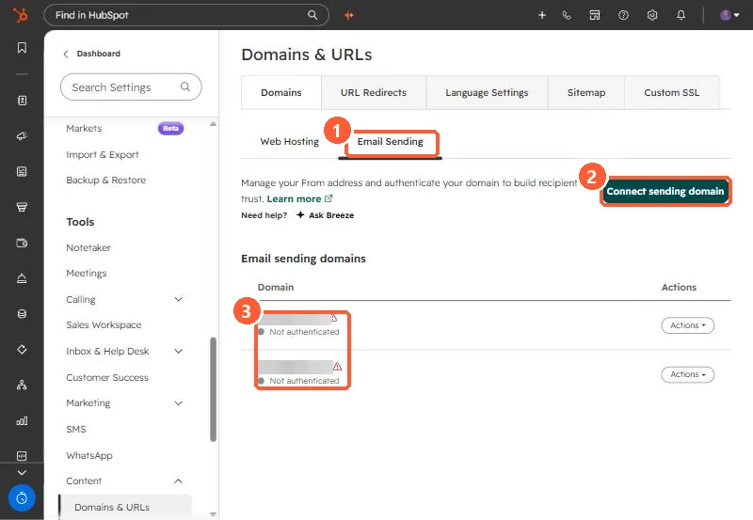Viewport: 753px width, 520px height.
Task: Select the Web Hosting sub-tab
Action: [x=290, y=141]
